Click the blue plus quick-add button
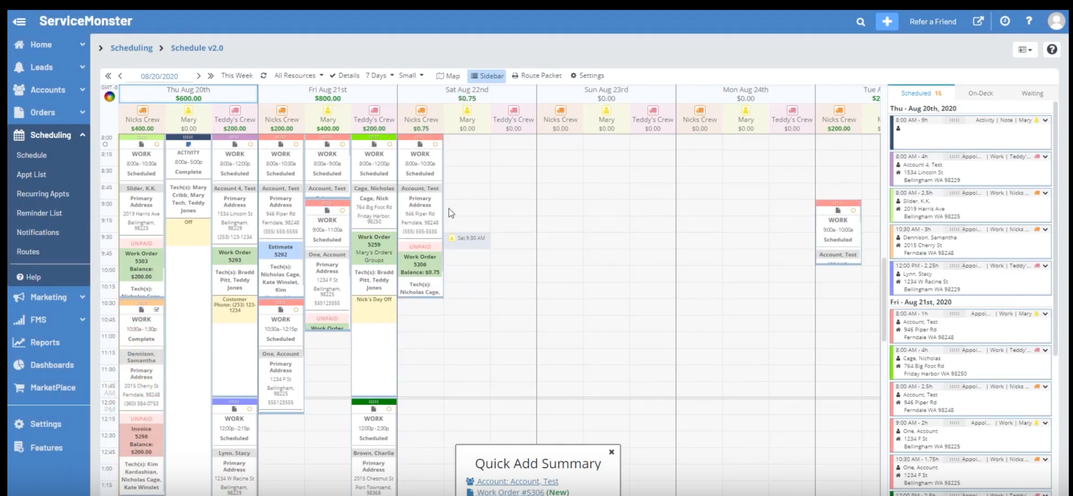The height and width of the screenshot is (496, 1073). click(887, 22)
